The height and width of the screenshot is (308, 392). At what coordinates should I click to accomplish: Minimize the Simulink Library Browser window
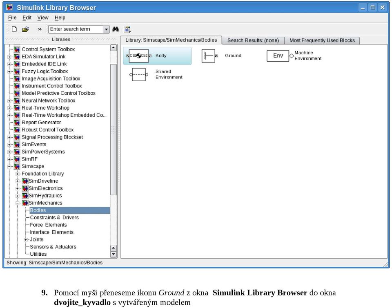tap(363, 7)
